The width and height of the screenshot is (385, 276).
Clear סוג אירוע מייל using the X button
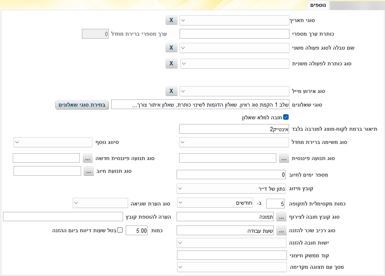171,91
